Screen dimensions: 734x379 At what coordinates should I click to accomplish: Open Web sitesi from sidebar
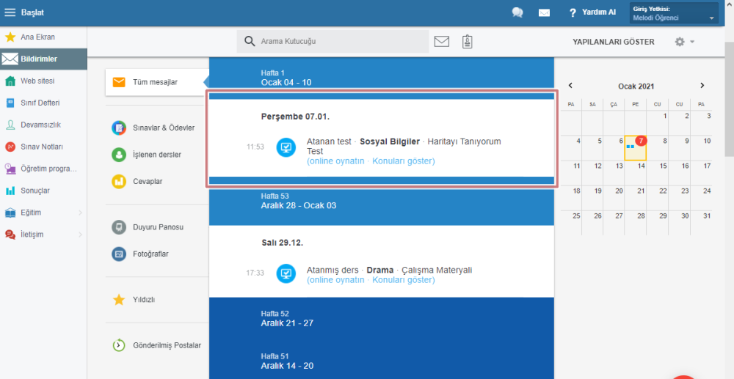pyautogui.click(x=43, y=81)
